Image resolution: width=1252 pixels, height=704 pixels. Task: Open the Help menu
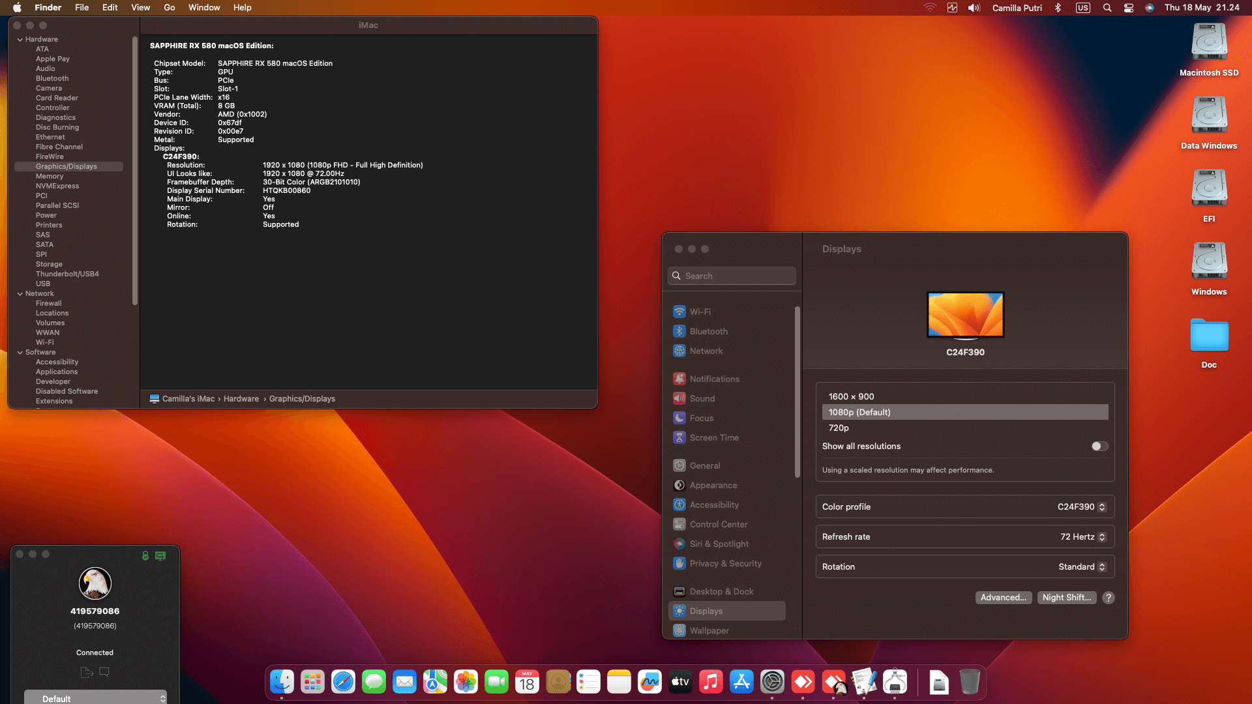pos(242,8)
